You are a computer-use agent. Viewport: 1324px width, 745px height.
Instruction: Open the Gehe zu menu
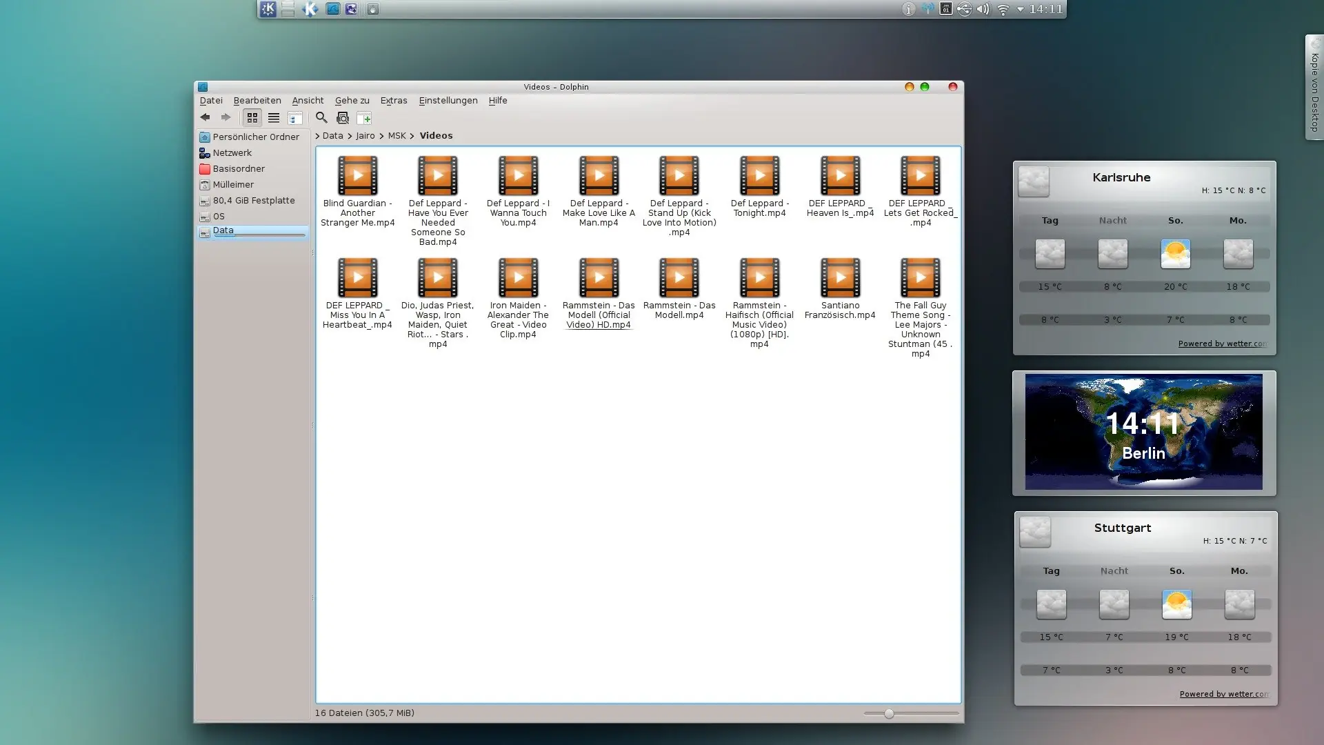click(352, 101)
